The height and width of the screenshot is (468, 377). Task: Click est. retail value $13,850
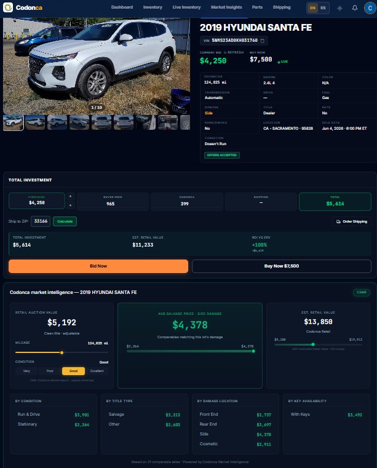[x=318, y=322]
